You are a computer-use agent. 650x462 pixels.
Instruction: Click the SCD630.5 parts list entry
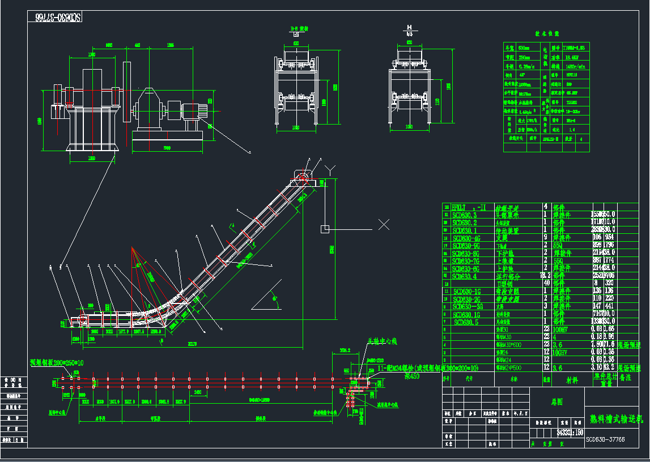pos(466,322)
